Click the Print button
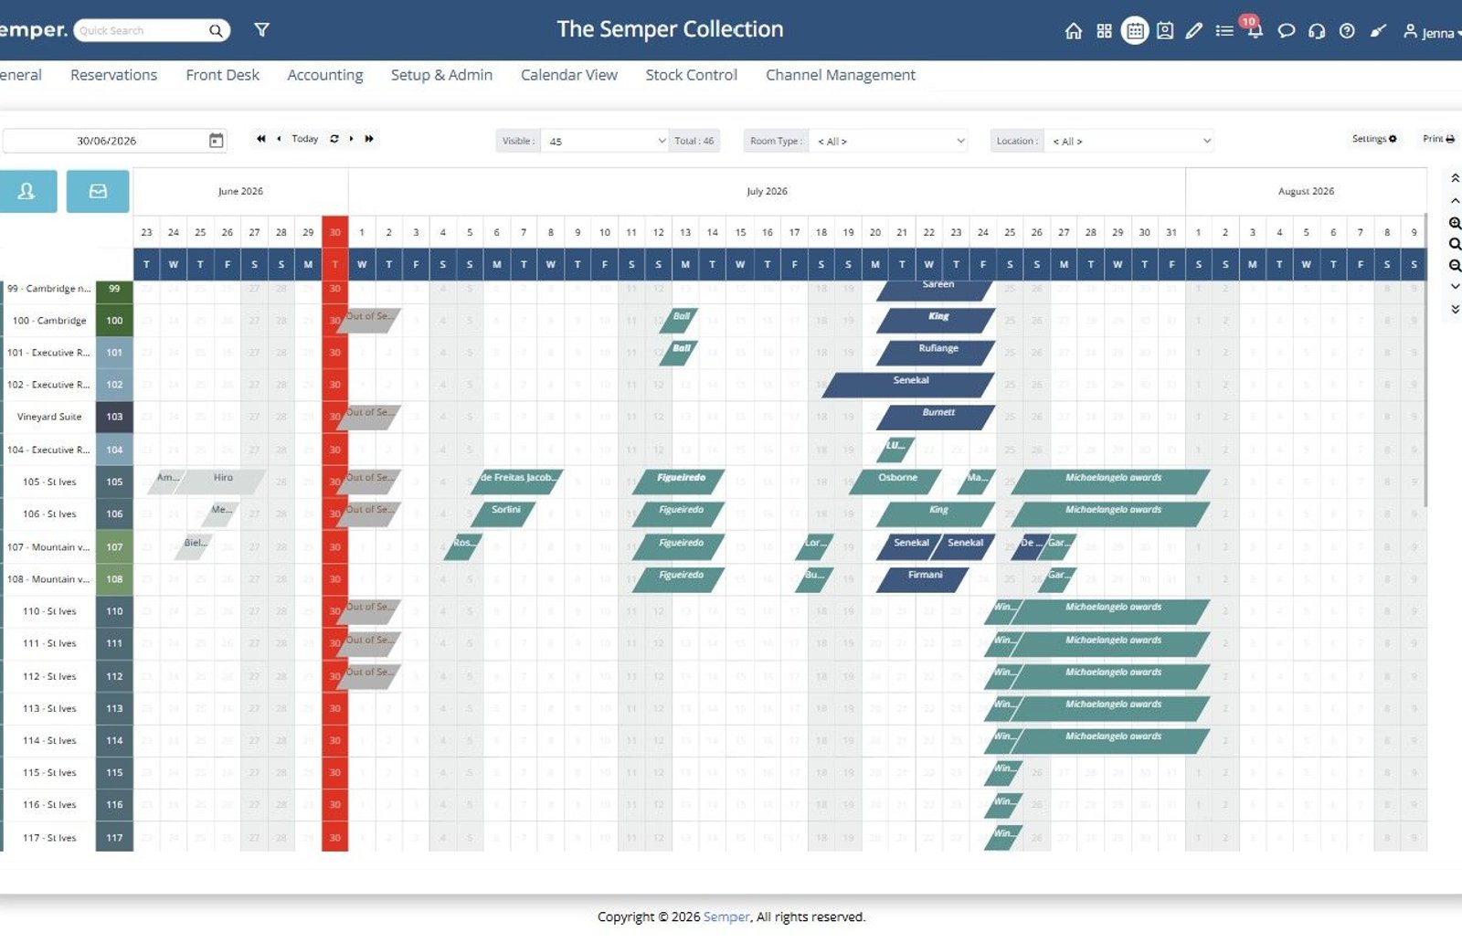Screen dimensions: 1462x943 coord(1438,139)
